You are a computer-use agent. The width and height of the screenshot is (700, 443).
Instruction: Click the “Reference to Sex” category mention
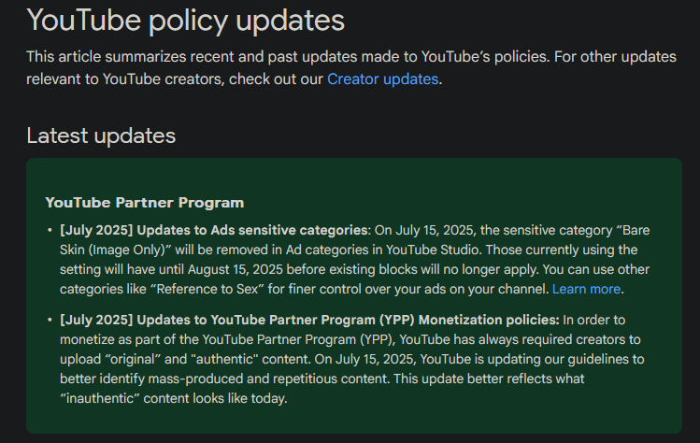pos(207,289)
